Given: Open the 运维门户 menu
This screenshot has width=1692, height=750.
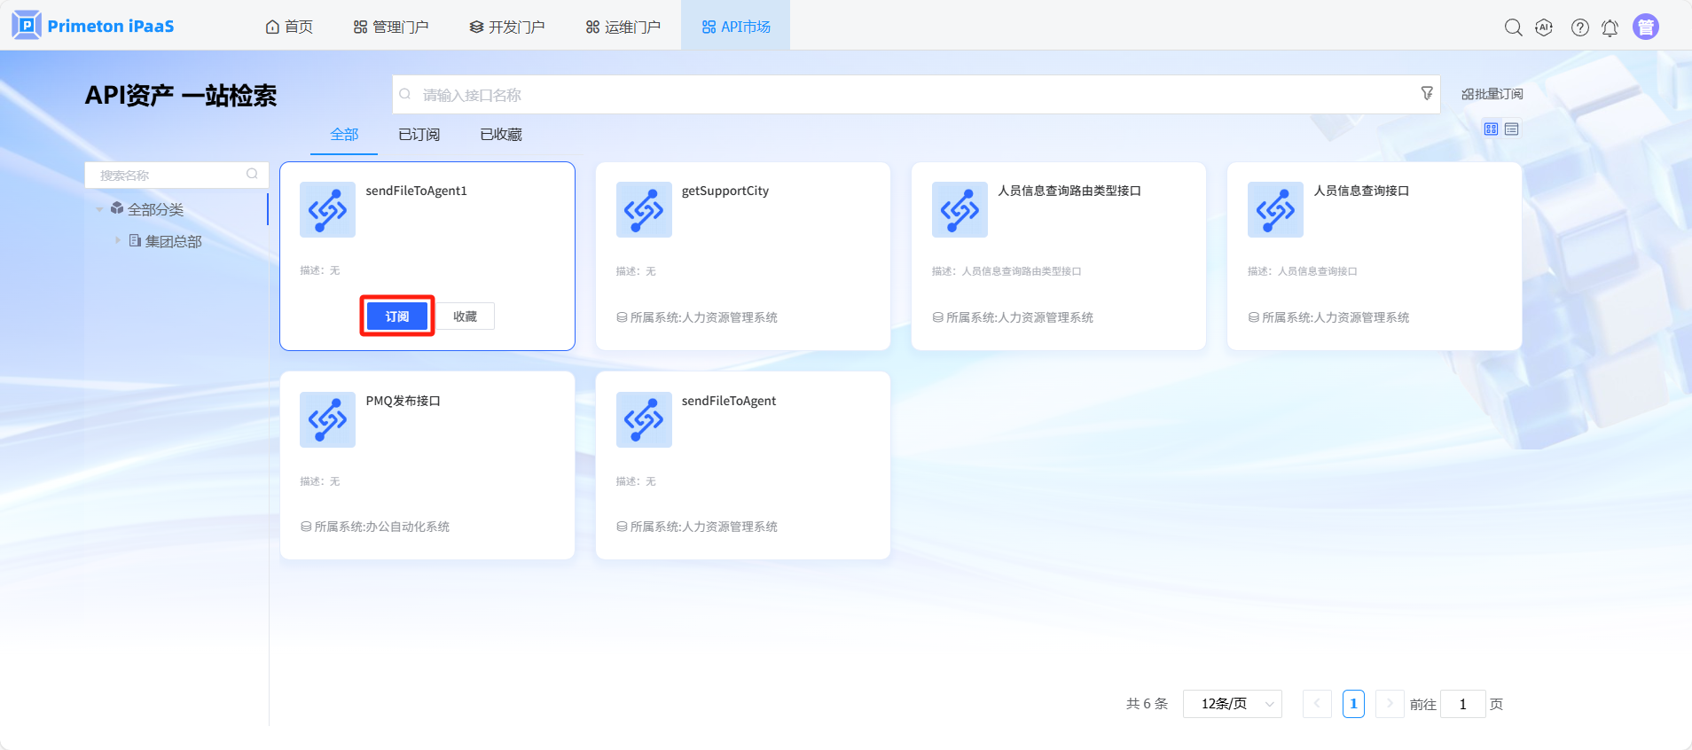Looking at the screenshot, I should click(x=623, y=27).
